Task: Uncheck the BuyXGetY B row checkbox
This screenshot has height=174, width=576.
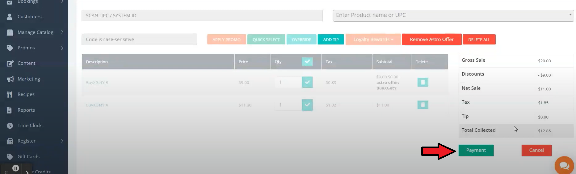Action: [307, 82]
